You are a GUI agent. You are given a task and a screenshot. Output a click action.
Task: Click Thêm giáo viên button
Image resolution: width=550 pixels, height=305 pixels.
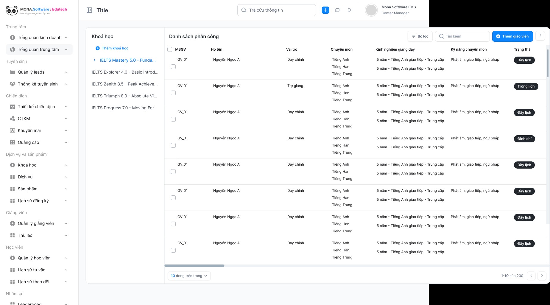coord(512,36)
